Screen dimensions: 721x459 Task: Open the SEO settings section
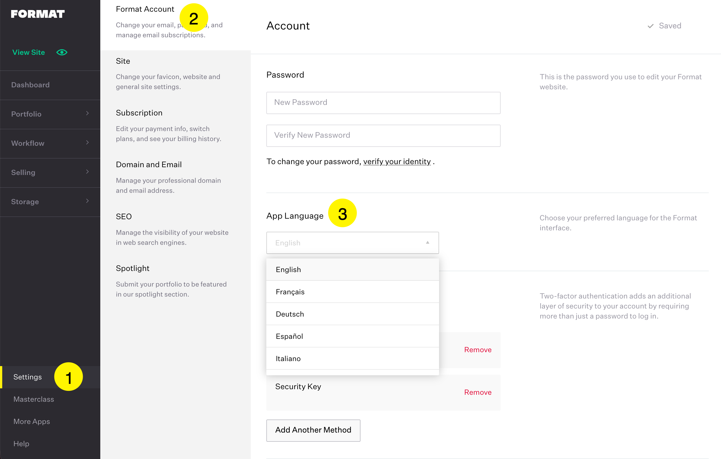pyautogui.click(x=124, y=216)
